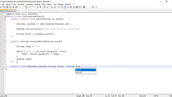
Task: Open the Window menu
Action: [x=68, y=4]
